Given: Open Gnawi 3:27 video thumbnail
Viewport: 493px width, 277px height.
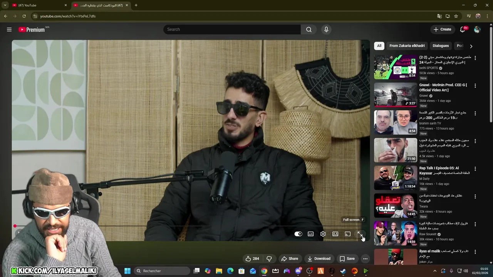Looking at the screenshot, I should 396,95.
